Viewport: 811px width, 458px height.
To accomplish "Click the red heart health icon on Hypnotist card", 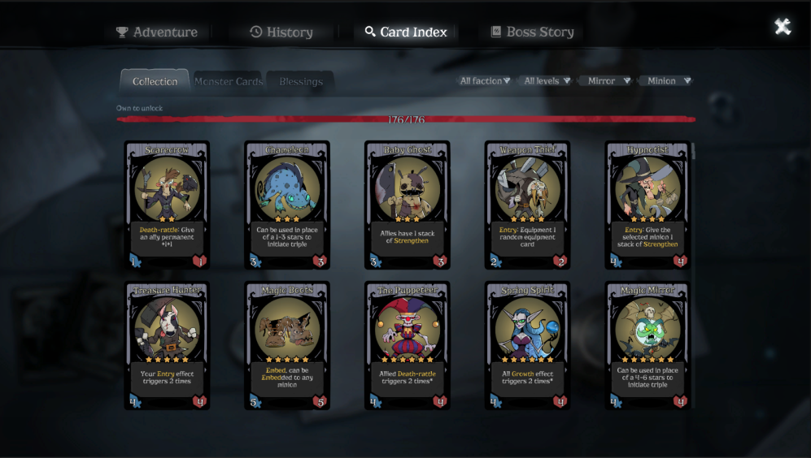I will pyautogui.click(x=680, y=261).
